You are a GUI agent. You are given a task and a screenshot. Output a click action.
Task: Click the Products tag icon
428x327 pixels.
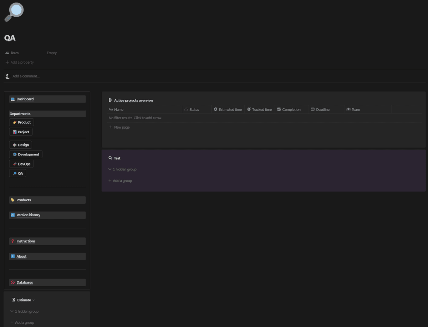click(x=13, y=200)
